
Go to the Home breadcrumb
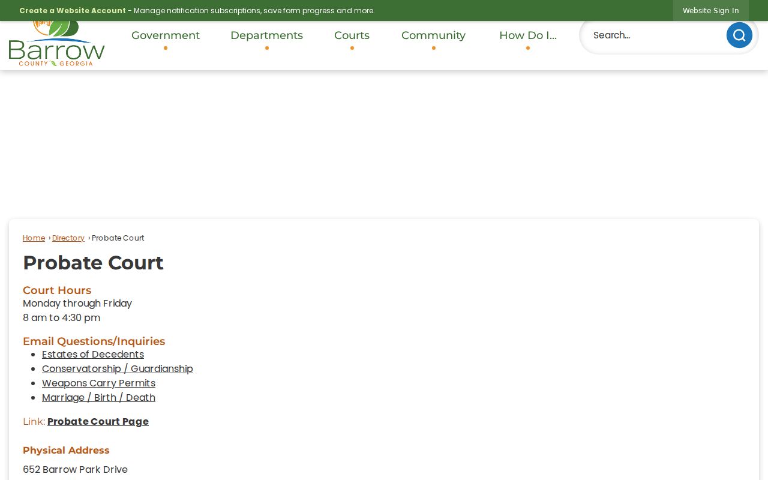click(x=34, y=238)
